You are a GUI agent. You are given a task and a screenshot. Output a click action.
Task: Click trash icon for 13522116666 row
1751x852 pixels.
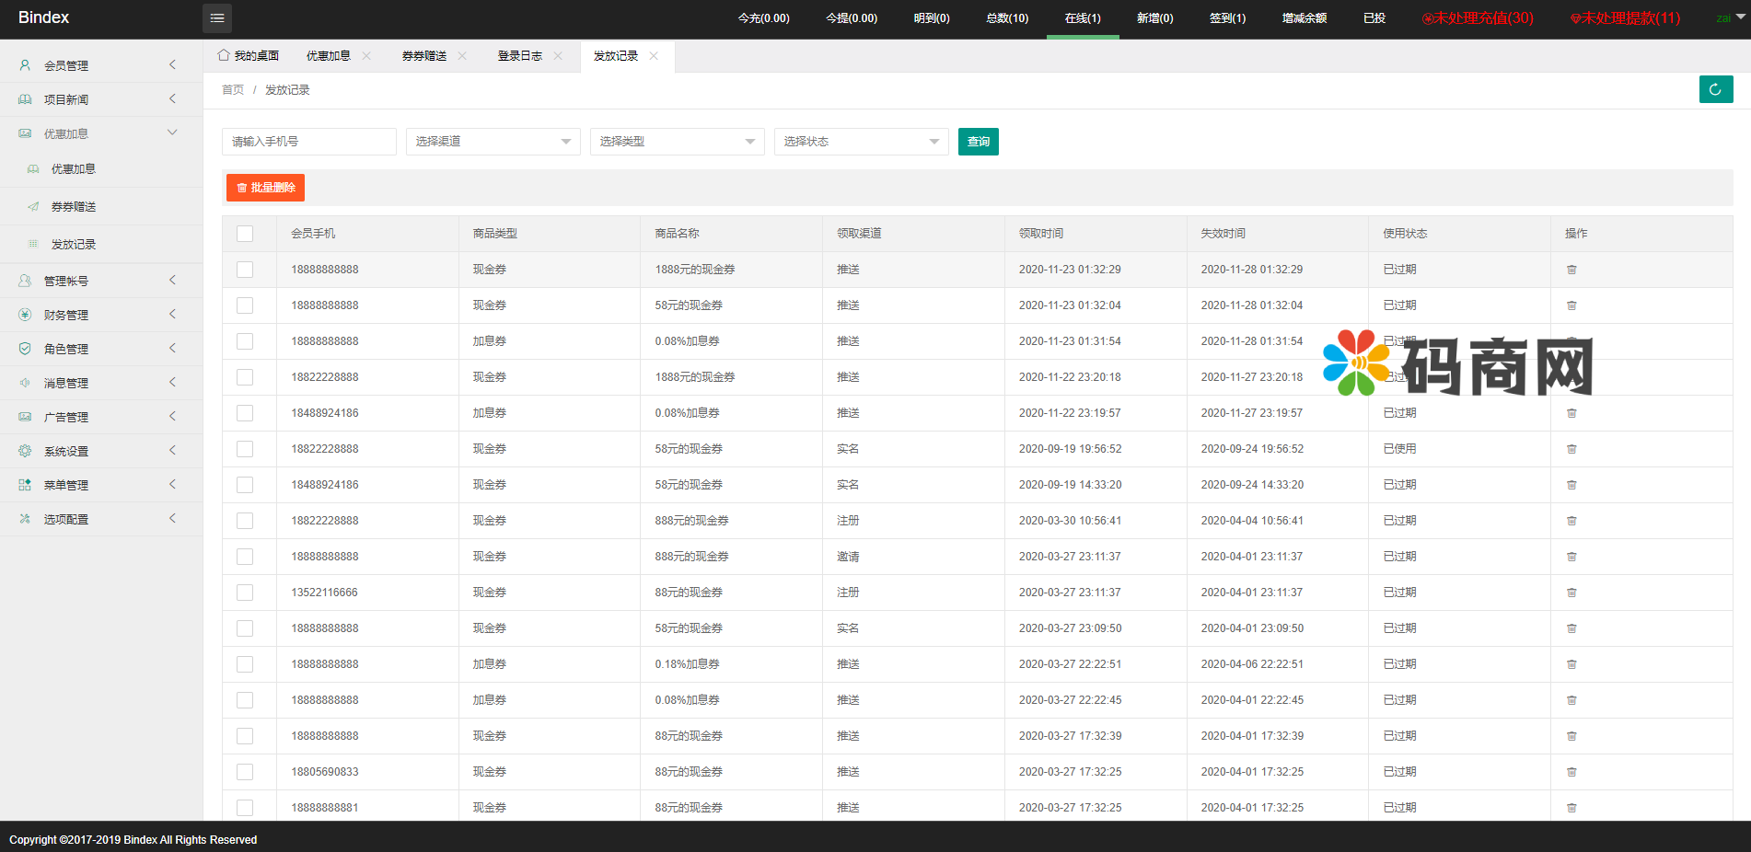[x=1571, y=593]
